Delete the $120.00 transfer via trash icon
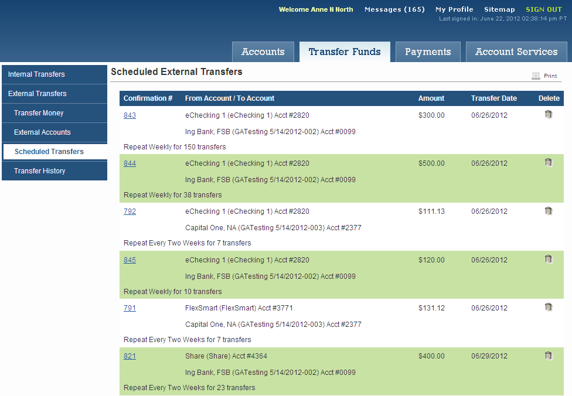 pyautogui.click(x=548, y=259)
